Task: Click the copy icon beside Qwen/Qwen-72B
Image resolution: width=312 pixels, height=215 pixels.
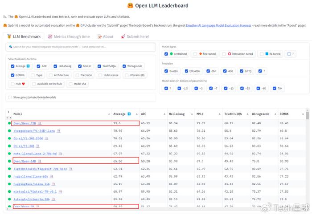Action: (x=40, y=123)
